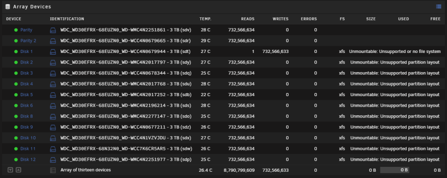Image resolution: width=447 pixels, height=178 pixels.
Task: Click the drive icon for Disk 5
Action: 53,95
